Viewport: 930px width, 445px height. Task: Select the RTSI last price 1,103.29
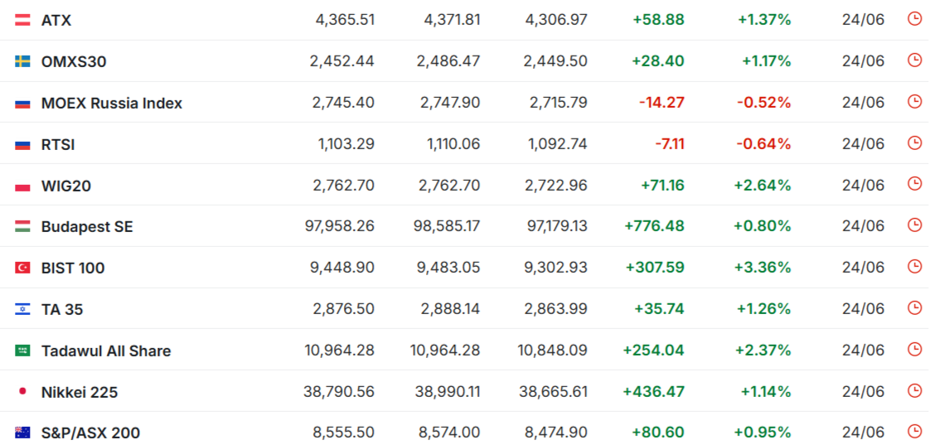click(346, 144)
